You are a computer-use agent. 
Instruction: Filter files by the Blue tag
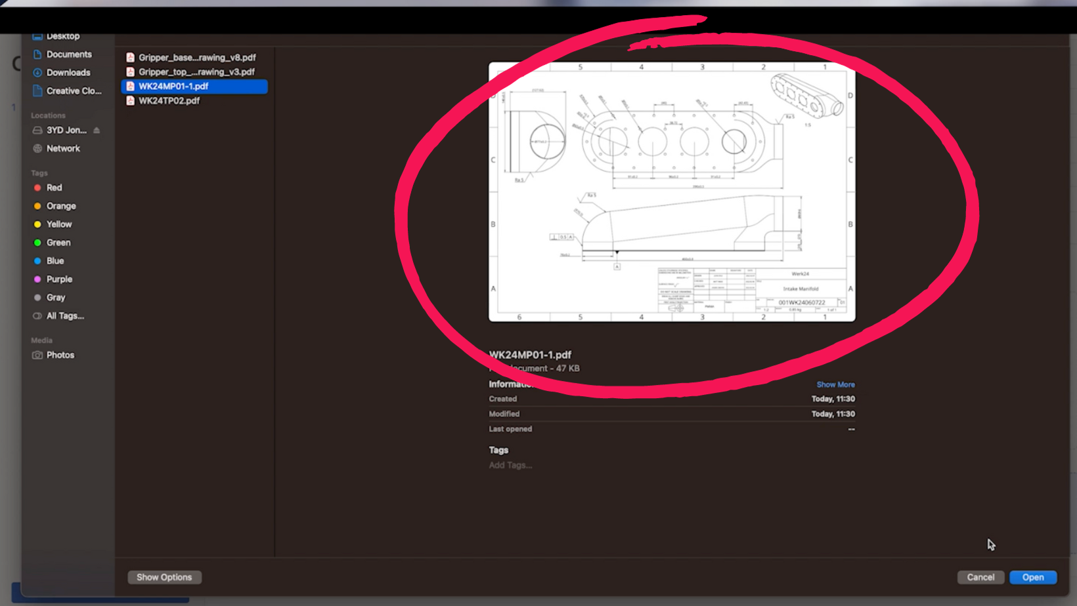[37, 260]
